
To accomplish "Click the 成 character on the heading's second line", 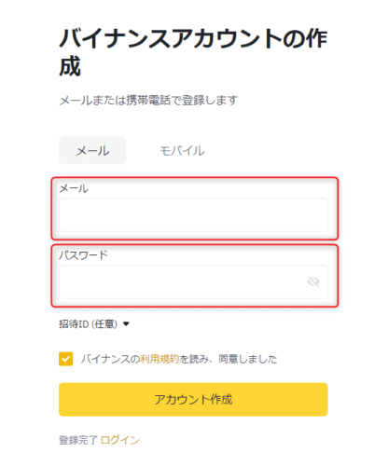I will click(x=70, y=66).
